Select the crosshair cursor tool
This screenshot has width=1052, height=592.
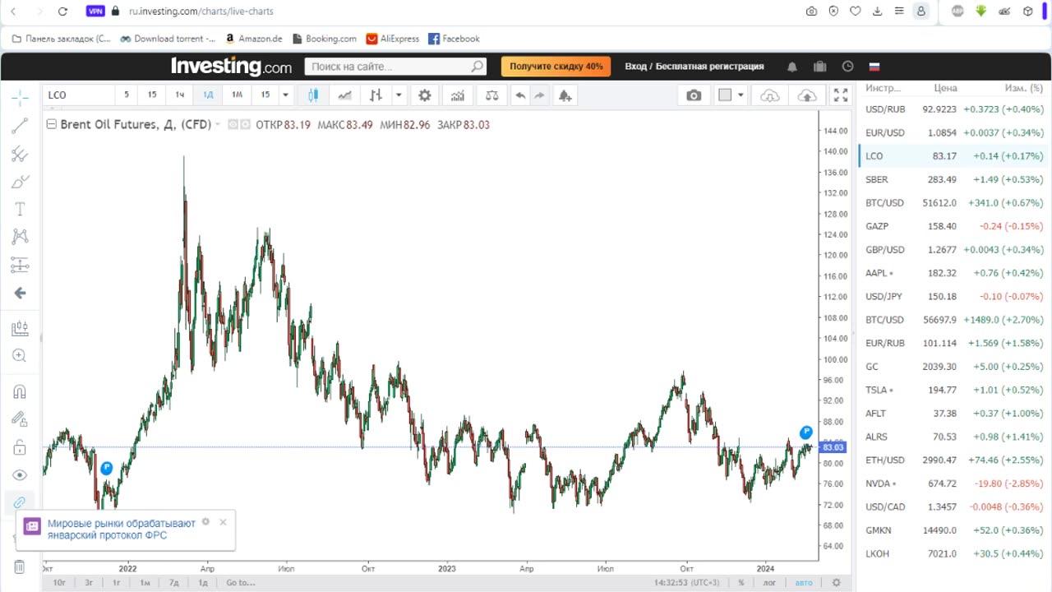pyautogui.click(x=20, y=98)
